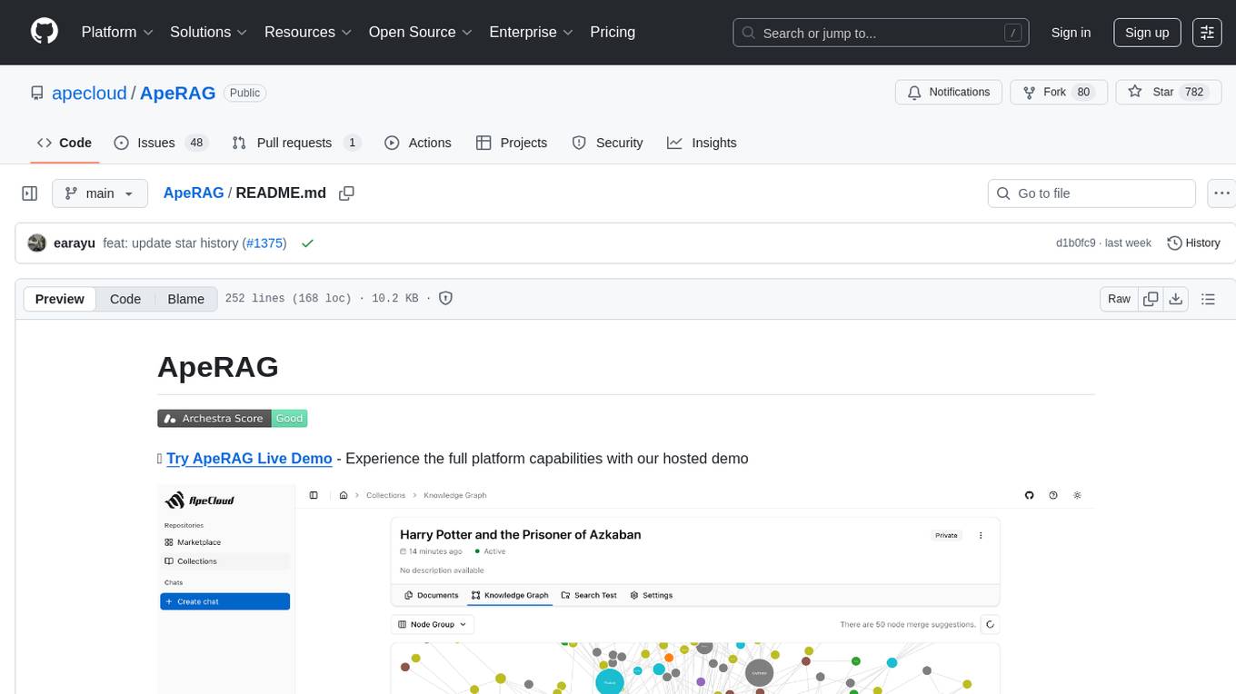Click the Sign in link
Image resolution: width=1236 pixels, height=694 pixels.
1071,33
